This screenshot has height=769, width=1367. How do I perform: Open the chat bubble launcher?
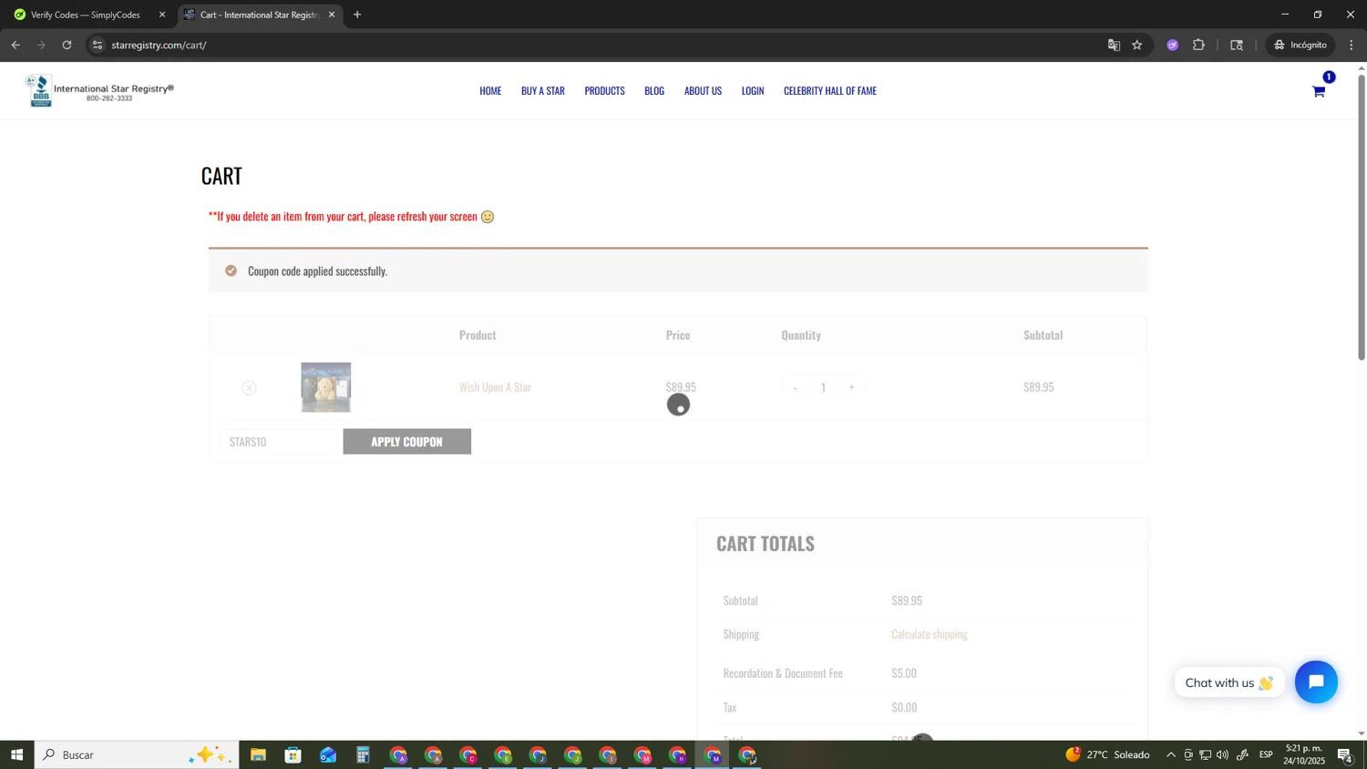click(1316, 682)
